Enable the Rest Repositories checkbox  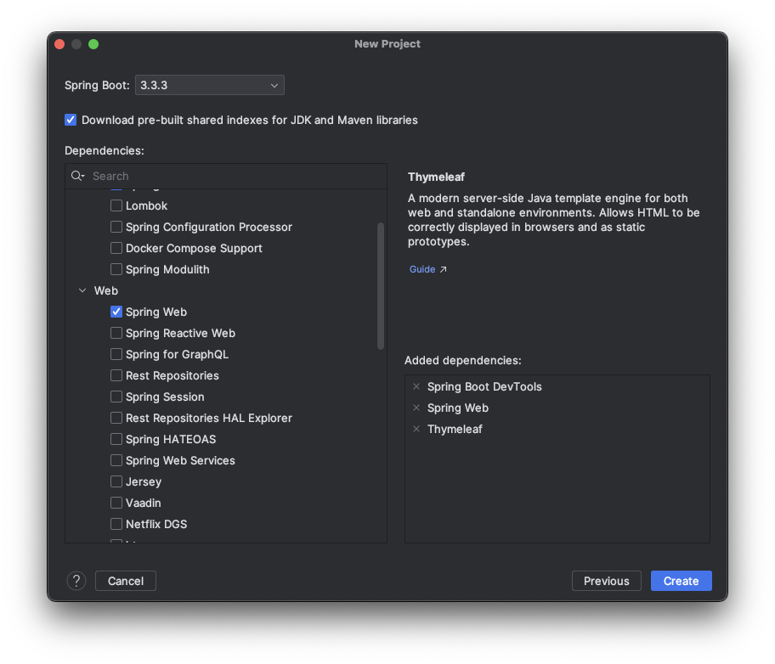click(116, 375)
